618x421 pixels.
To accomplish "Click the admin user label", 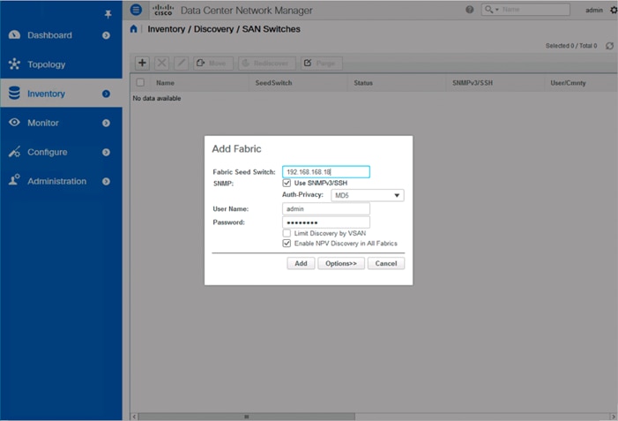I will point(594,11).
